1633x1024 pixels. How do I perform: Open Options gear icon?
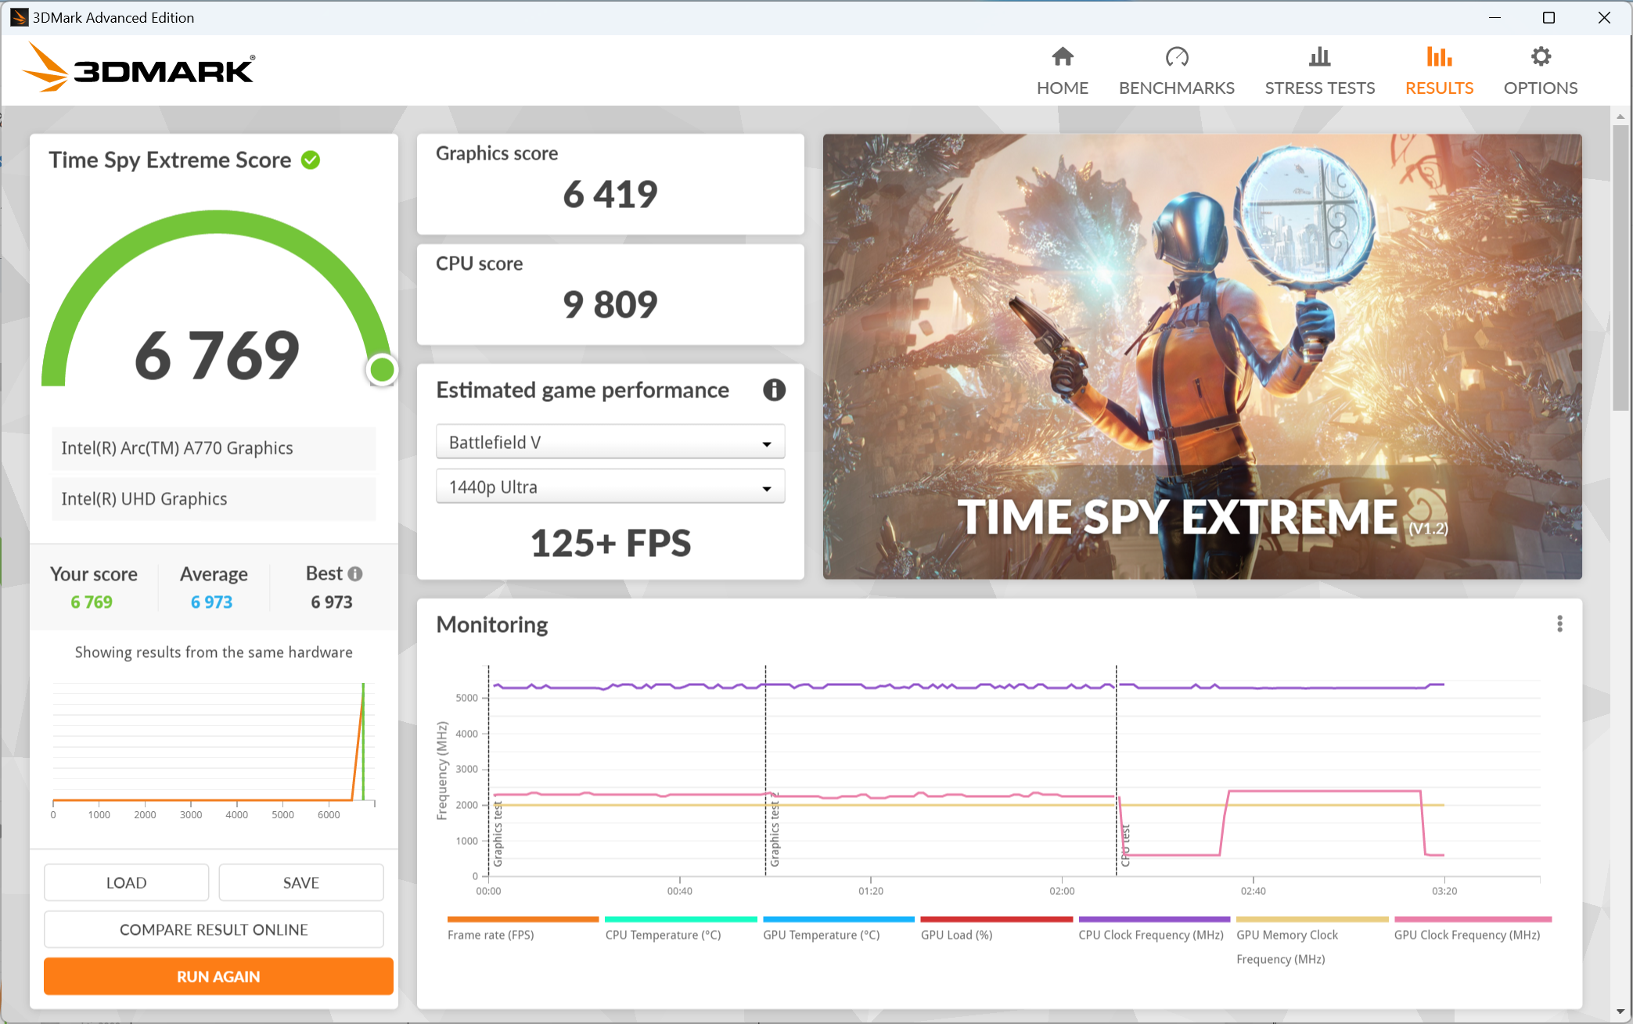(1540, 57)
